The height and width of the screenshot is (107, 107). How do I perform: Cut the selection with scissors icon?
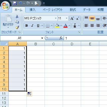tap(17, 16)
